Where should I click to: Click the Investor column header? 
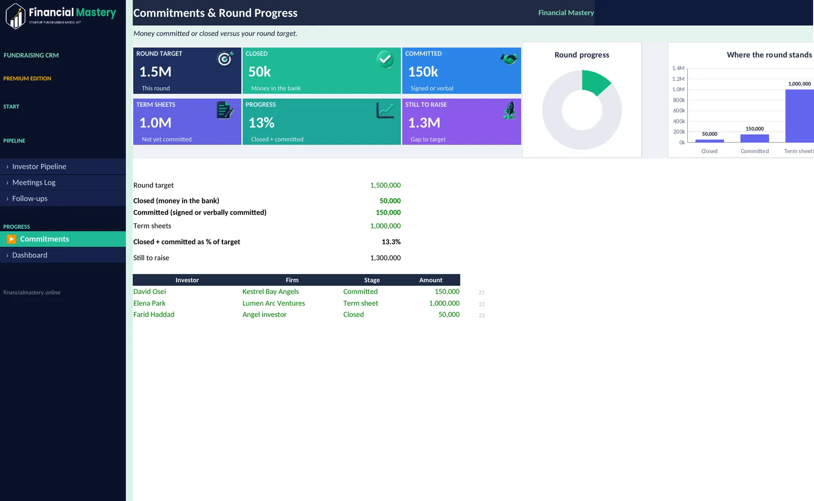187,280
